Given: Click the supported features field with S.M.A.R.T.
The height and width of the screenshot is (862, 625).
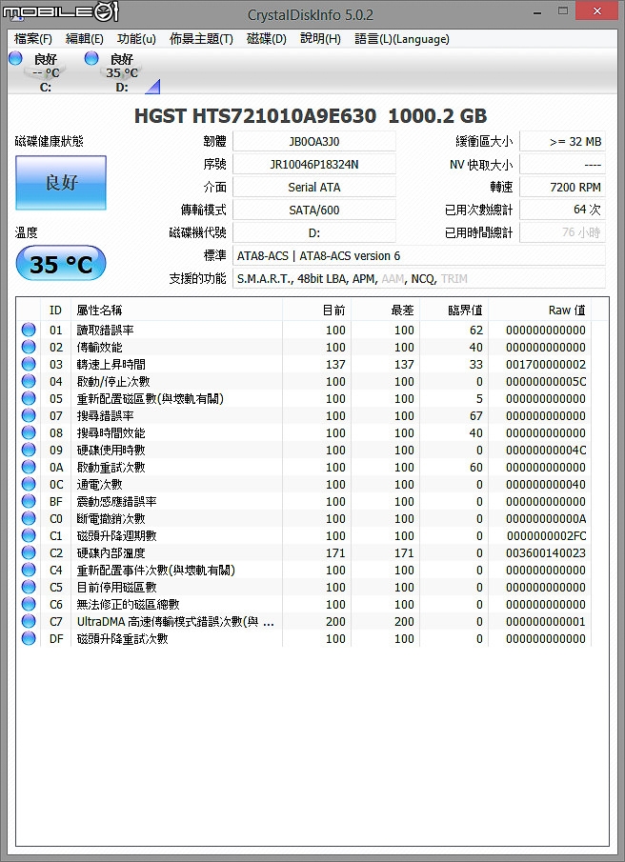Looking at the screenshot, I should coord(419,279).
